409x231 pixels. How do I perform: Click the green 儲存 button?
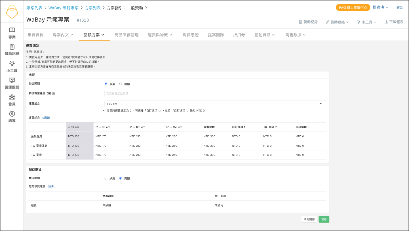click(324, 219)
